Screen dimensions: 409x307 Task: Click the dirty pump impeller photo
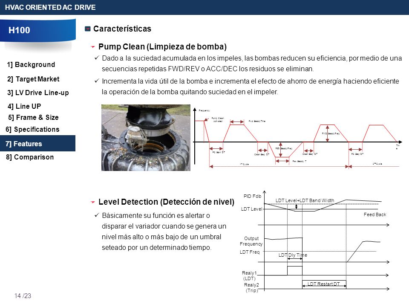pyautogui.click(x=146, y=138)
